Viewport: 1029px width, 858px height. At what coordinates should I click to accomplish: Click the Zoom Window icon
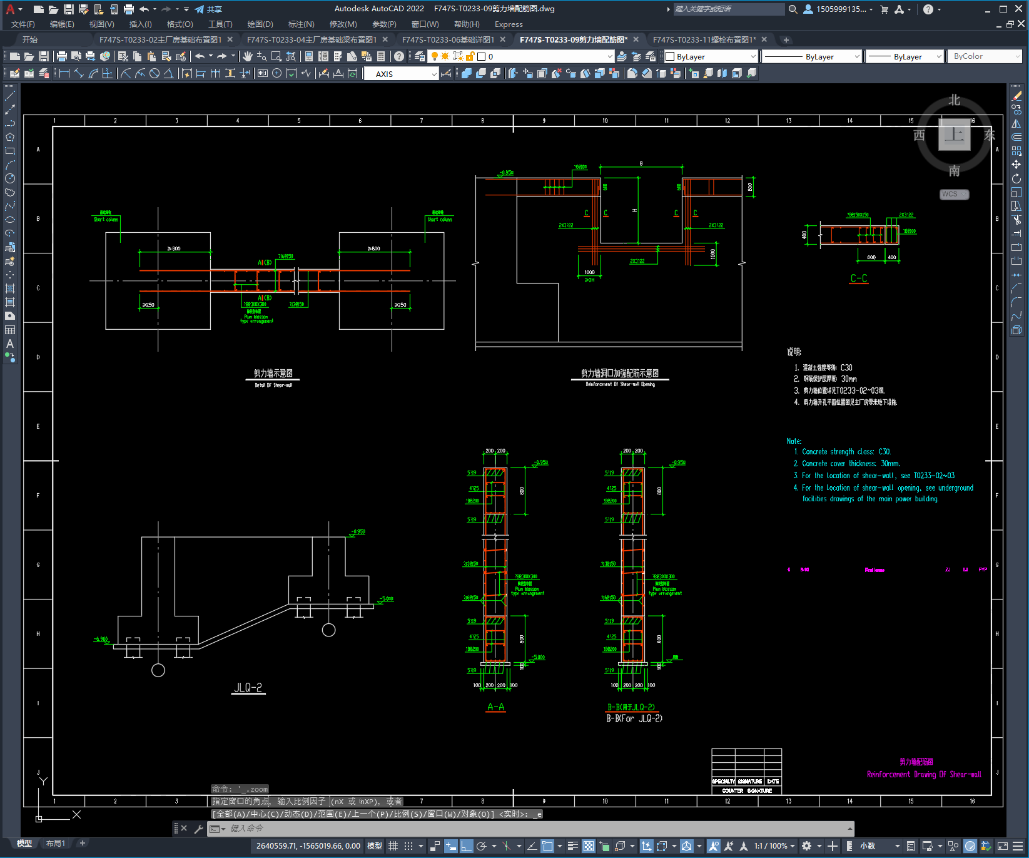[276, 56]
